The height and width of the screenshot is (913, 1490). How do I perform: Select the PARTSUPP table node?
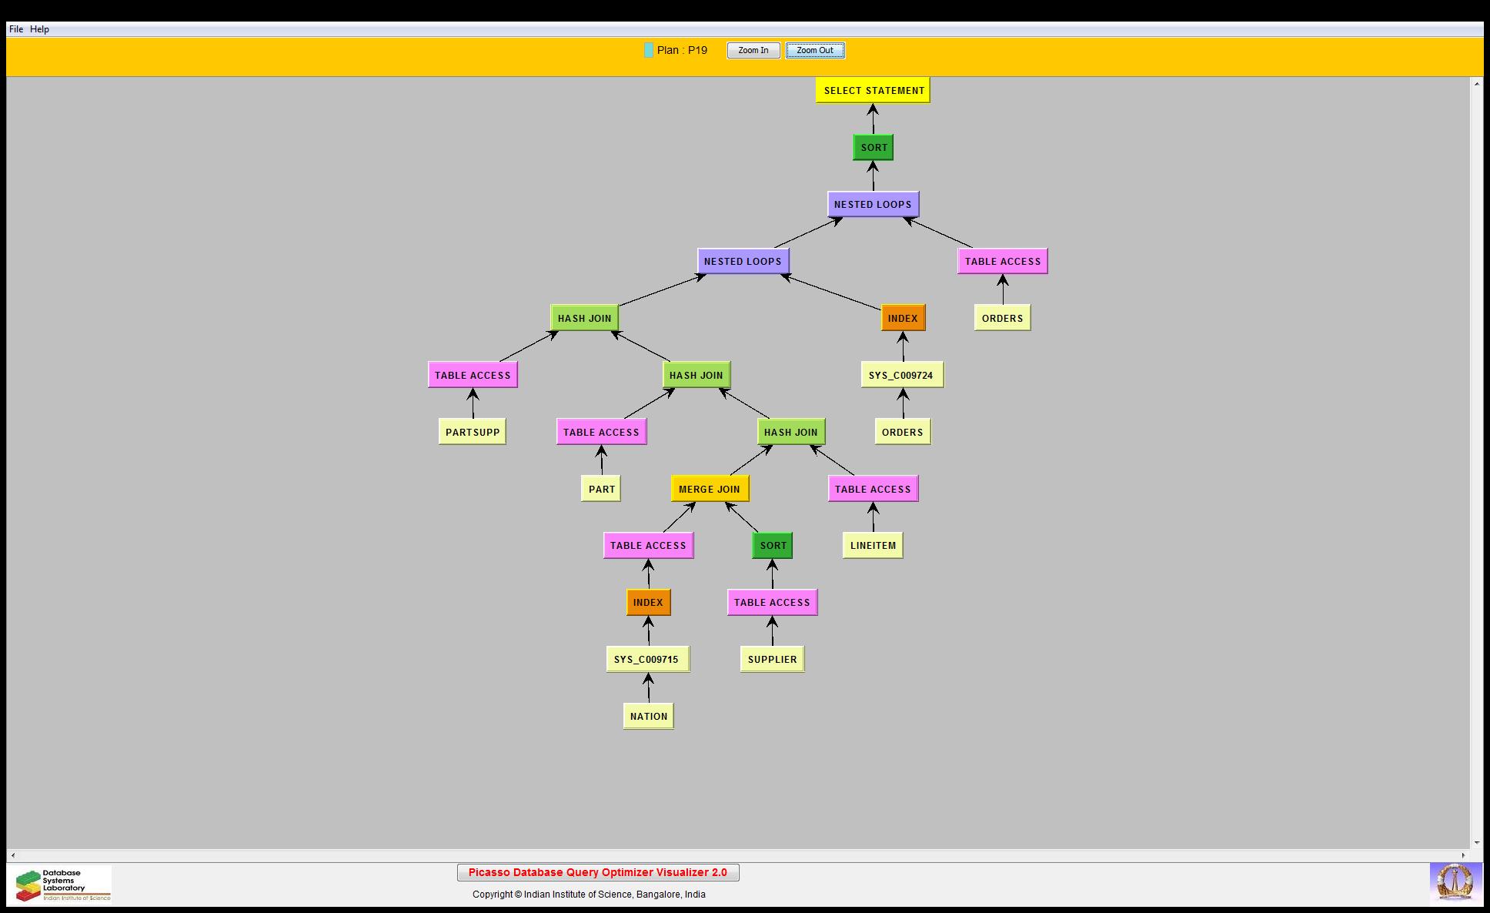[x=472, y=432]
